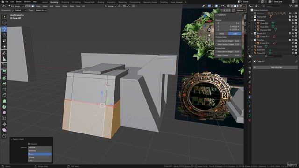299x168 pixels.
Task: Disable render for Cube.003
Action: (x=296, y=23)
